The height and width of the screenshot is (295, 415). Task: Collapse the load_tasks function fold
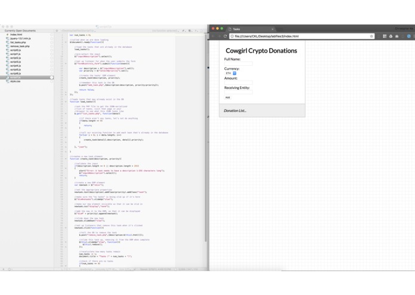click(x=66, y=102)
